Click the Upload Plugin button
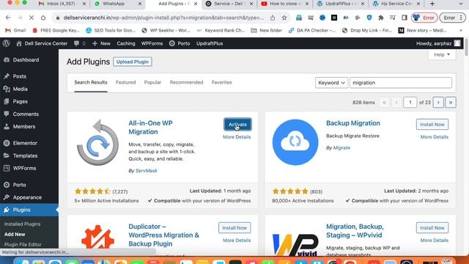The width and height of the screenshot is (469, 264). click(x=133, y=62)
